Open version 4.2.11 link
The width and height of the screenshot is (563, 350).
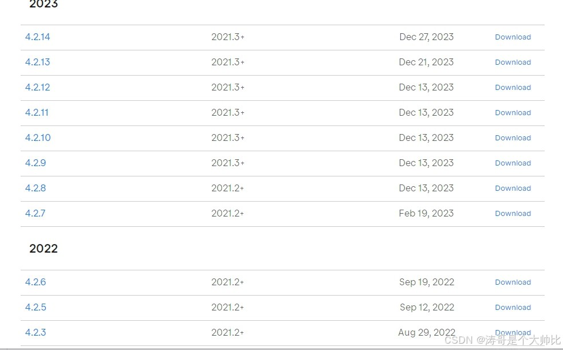tap(37, 112)
